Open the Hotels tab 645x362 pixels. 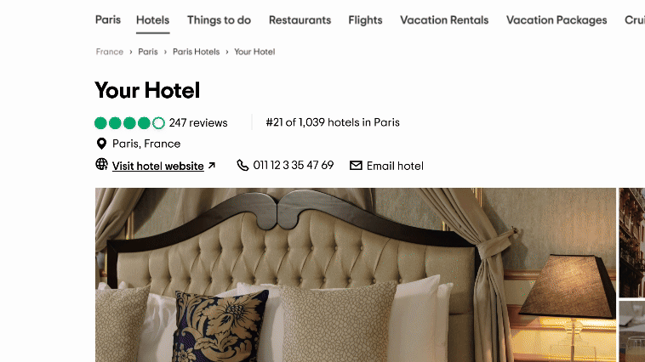pyautogui.click(x=152, y=20)
